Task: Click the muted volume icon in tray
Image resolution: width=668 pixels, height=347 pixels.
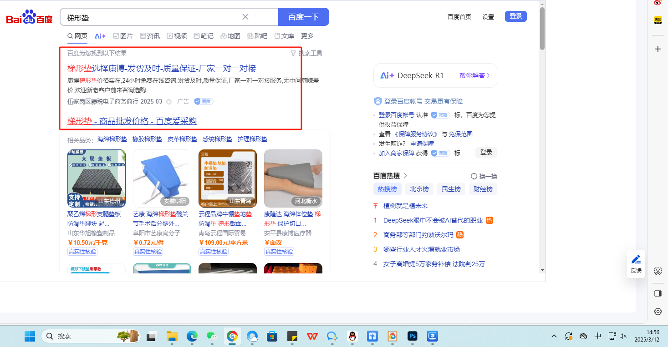Action: [623, 336]
